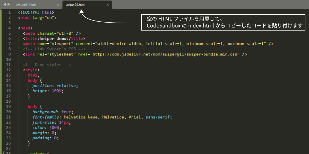Close the swiper02.html tab
Image resolution: width=309 pixels, height=154 pixels.
click(x=108, y=5)
